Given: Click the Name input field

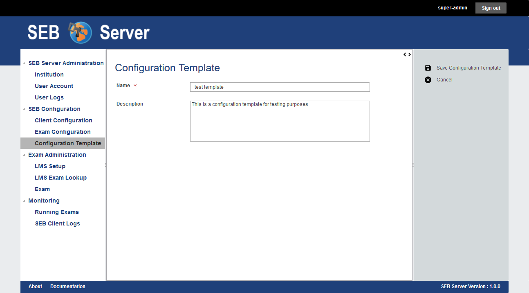Looking at the screenshot, I should [x=280, y=87].
